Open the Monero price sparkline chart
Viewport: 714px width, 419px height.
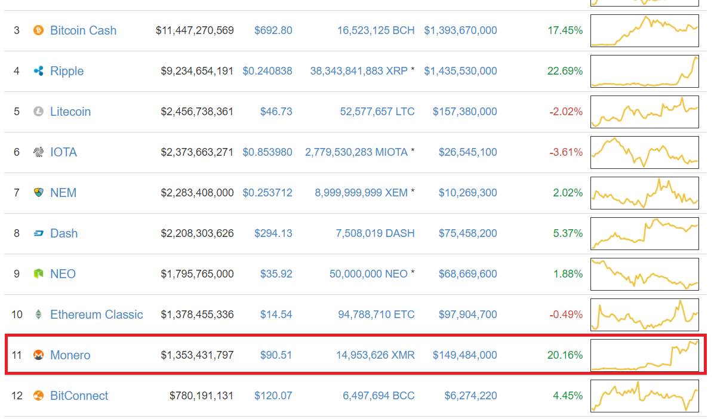[644, 355]
